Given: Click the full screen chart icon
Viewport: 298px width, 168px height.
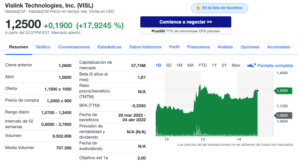Looking at the screenshot, I should click(x=252, y=65).
